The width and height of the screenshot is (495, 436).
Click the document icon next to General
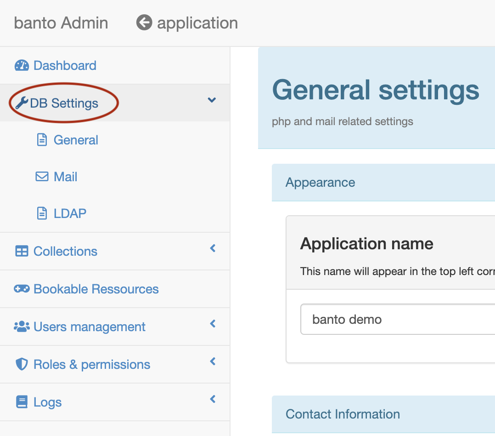coord(41,140)
